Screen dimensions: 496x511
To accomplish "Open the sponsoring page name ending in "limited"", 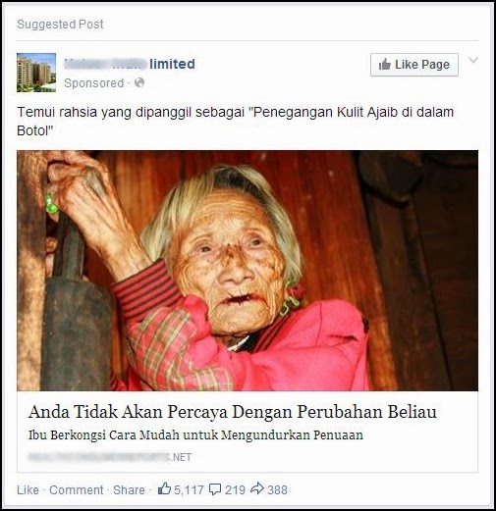I will 130,64.
